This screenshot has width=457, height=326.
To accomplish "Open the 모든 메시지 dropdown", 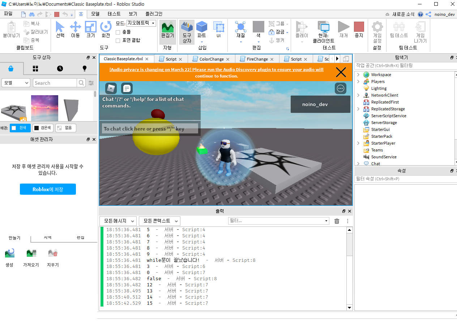I will pos(118,221).
